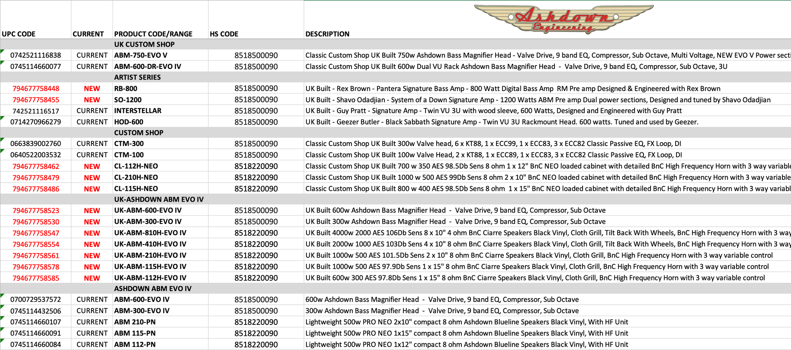Select the UK-ABM-300-EVO IV product cell
The height and width of the screenshot is (350, 791).
tap(148, 222)
